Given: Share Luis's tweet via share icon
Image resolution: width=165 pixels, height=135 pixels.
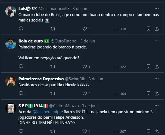Looking at the screenshot, I should 157,29.
